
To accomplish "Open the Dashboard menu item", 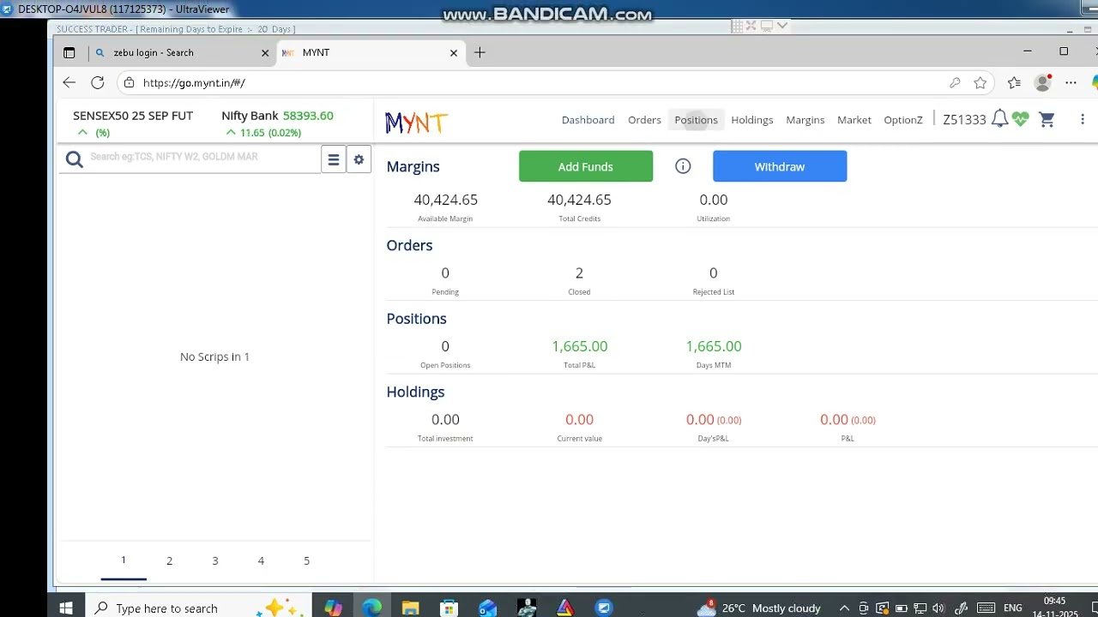I will coord(588,120).
